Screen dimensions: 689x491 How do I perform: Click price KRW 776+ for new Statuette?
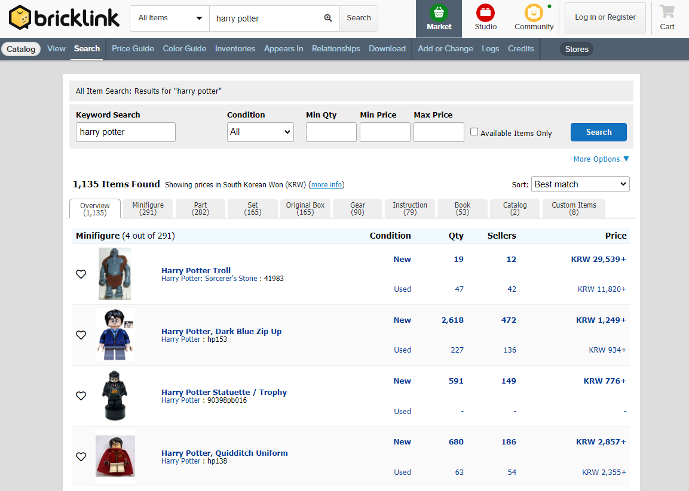point(605,381)
